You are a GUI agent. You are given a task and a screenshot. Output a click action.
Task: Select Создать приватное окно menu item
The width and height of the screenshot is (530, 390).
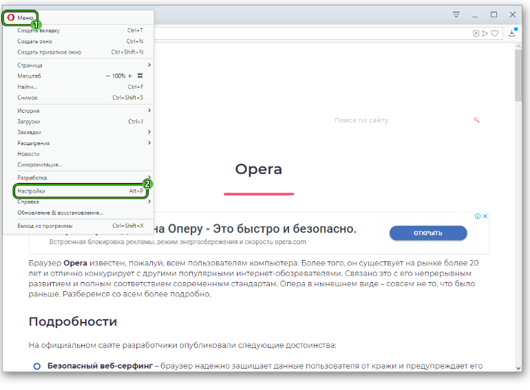click(x=50, y=52)
